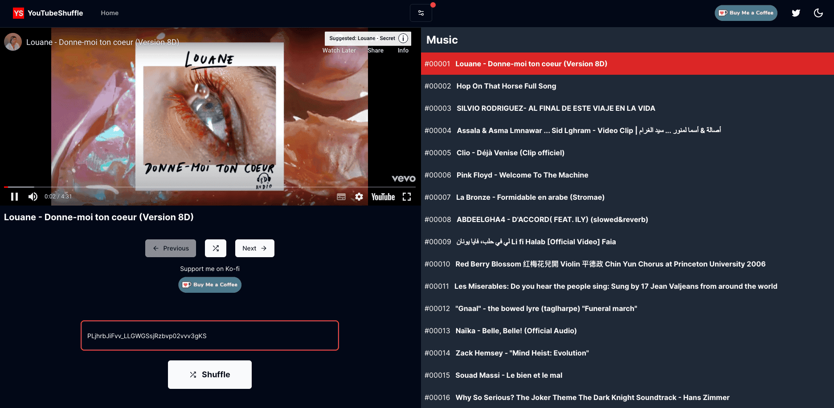This screenshot has height=408, width=834.
Task: Pause the video playback
Action: (x=15, y=197)
